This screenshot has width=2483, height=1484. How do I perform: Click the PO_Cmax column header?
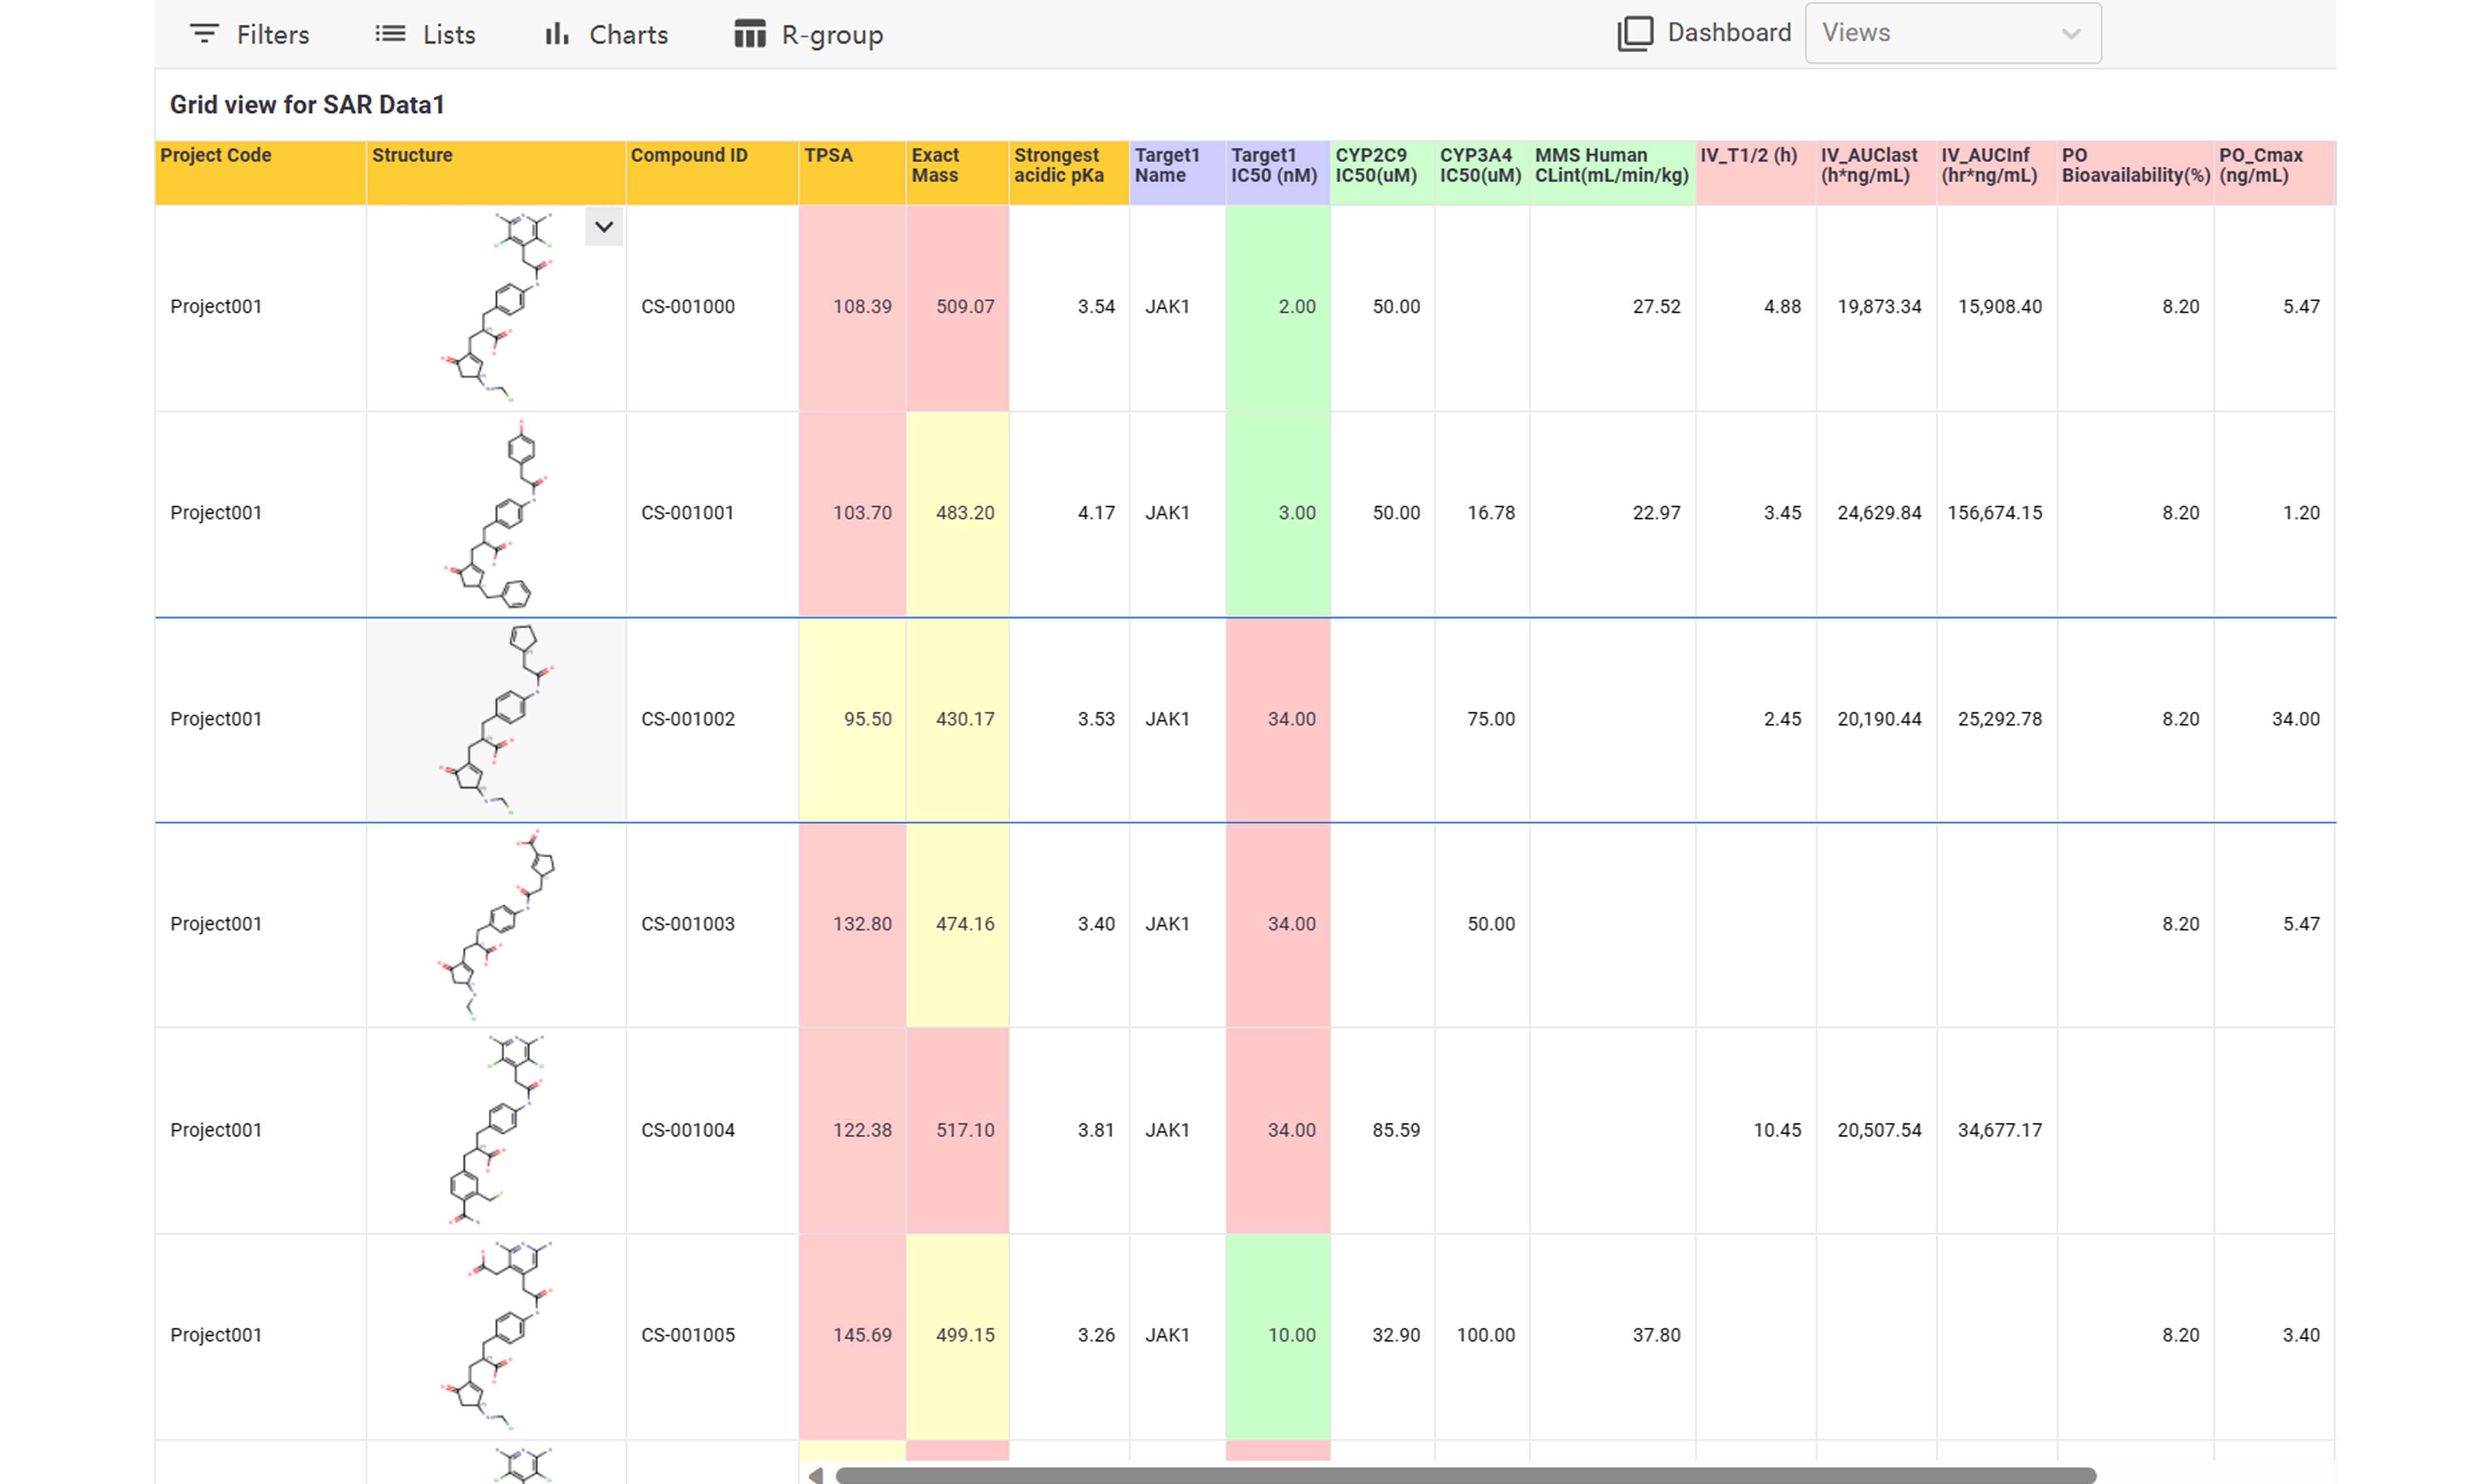[2275, 173]
